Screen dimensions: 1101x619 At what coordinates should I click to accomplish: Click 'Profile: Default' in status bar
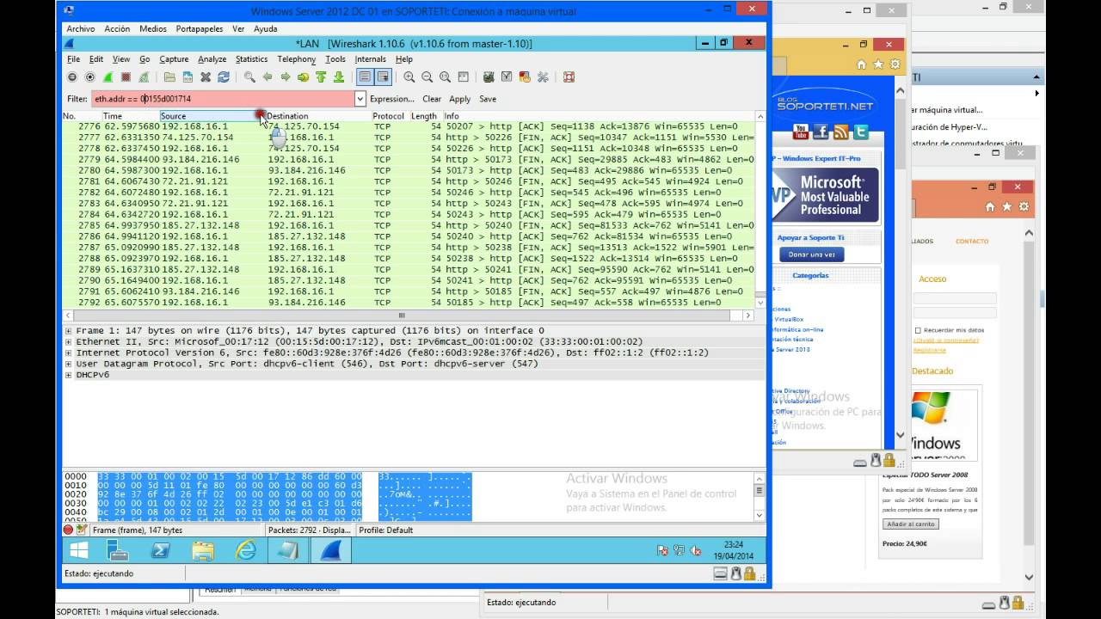tap(385, 530)
